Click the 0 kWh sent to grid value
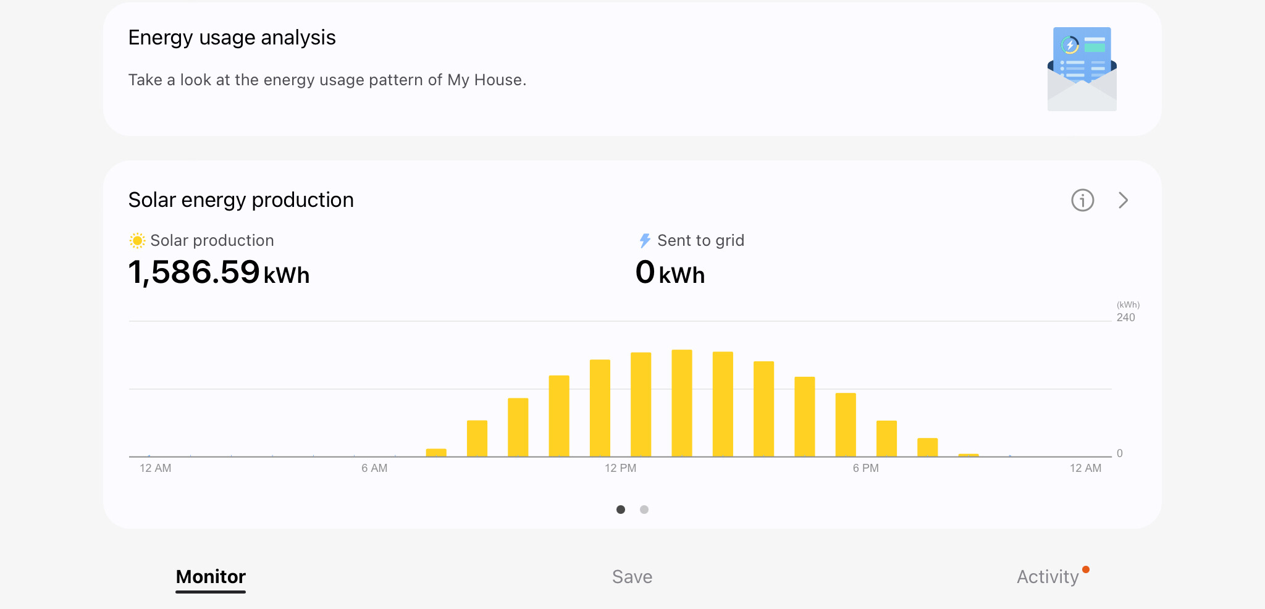This screenshot has width=1265, height=609. point(670,272)
